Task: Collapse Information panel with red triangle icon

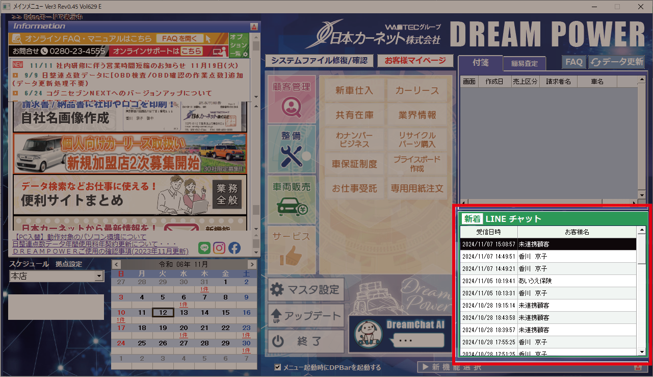Action: (254, 26)
